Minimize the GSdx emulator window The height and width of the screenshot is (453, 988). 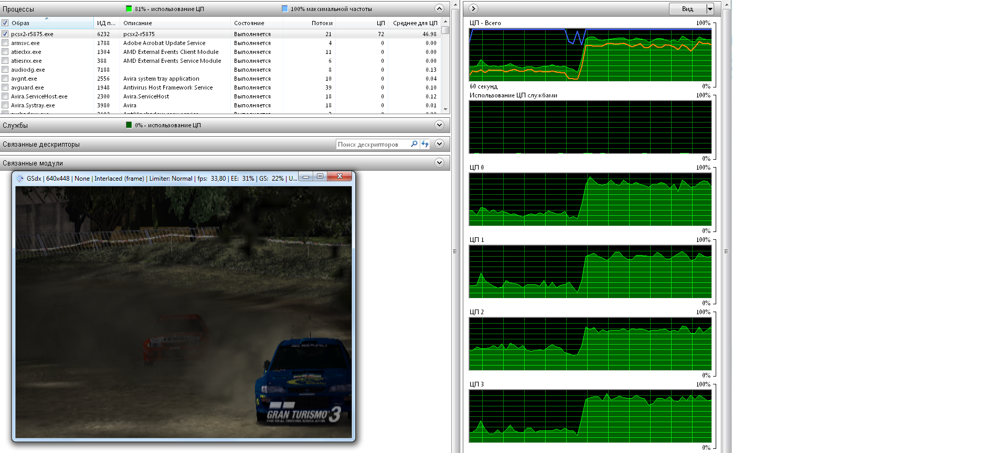pos(306,176)
